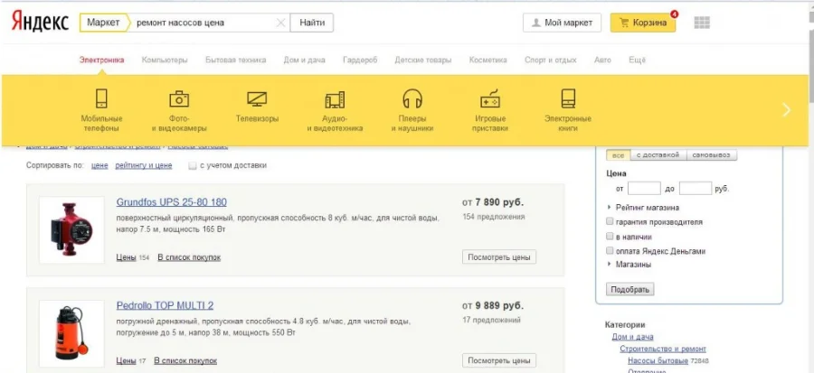Add Pedrollo to 'В список покупок'

point(185,361)
